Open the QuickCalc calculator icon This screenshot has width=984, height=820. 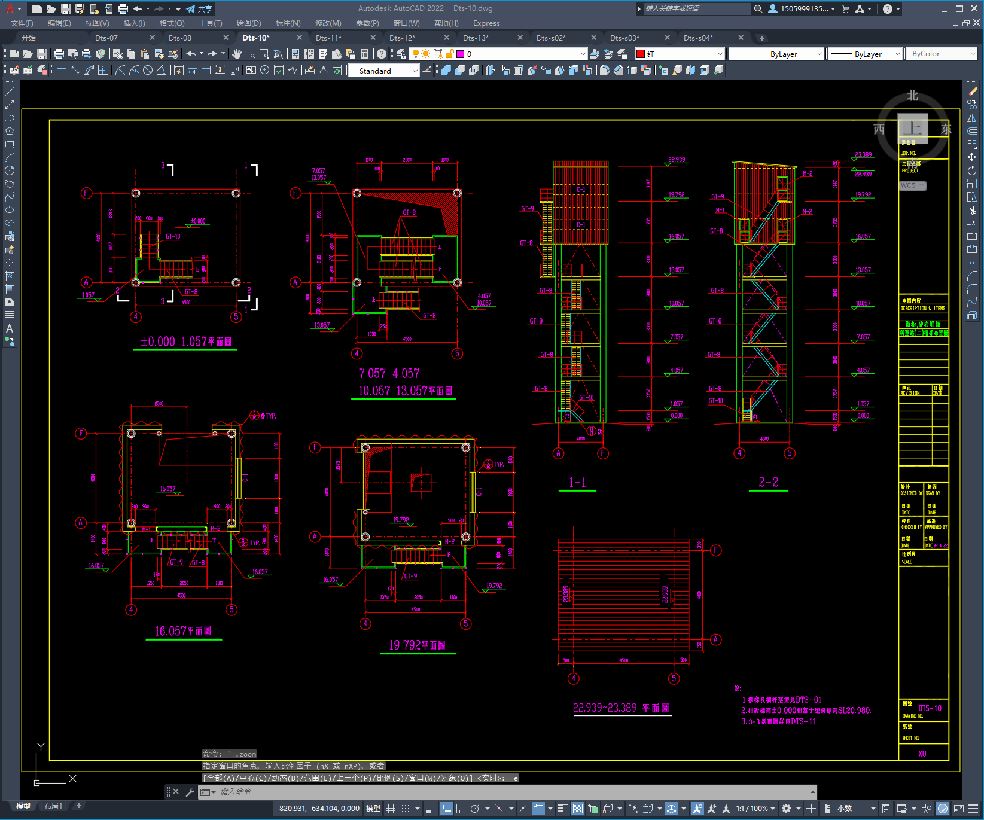click(364, 54)
